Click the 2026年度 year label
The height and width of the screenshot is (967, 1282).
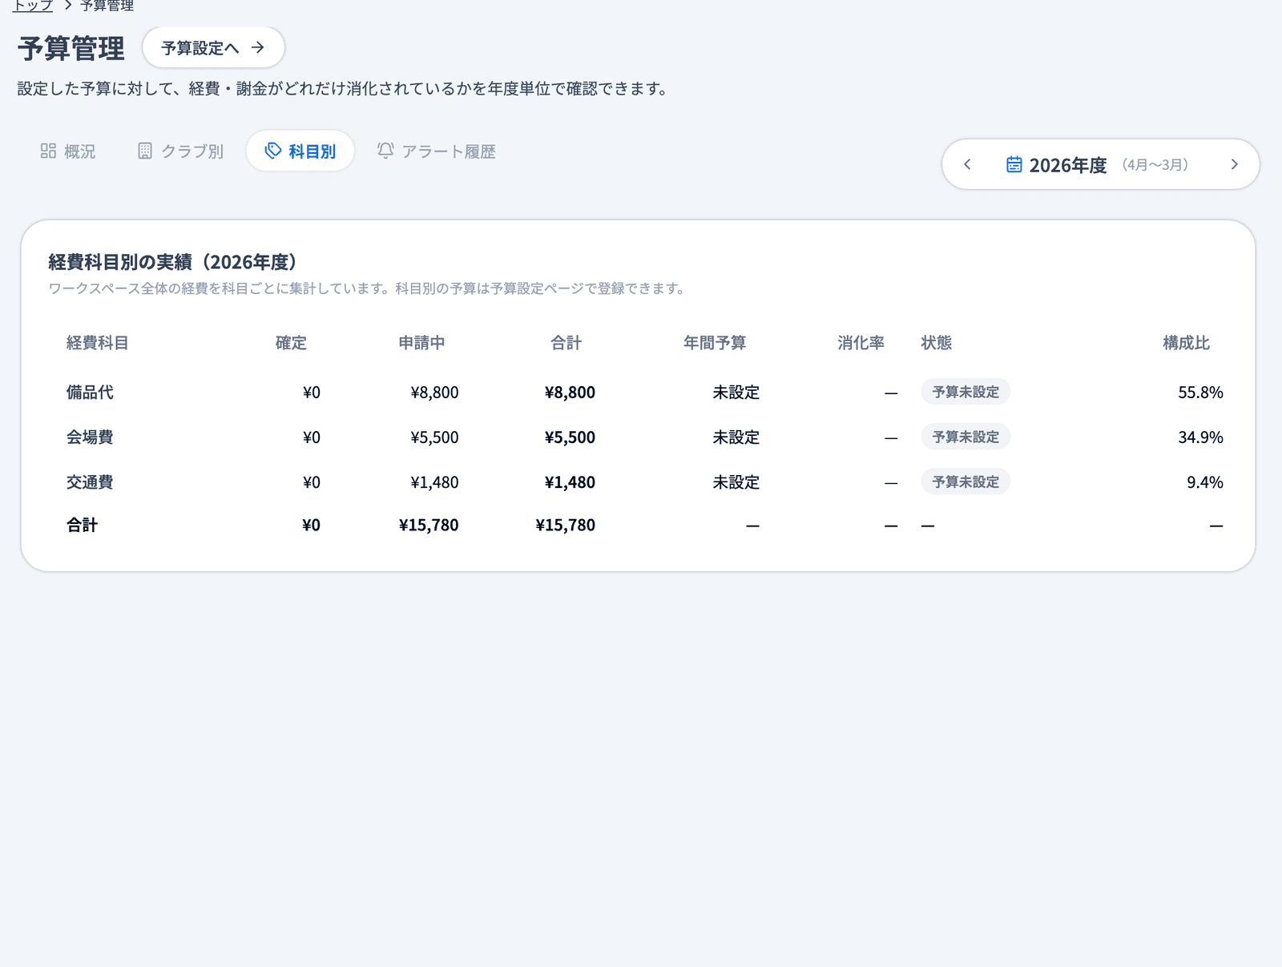[1067, 165]
